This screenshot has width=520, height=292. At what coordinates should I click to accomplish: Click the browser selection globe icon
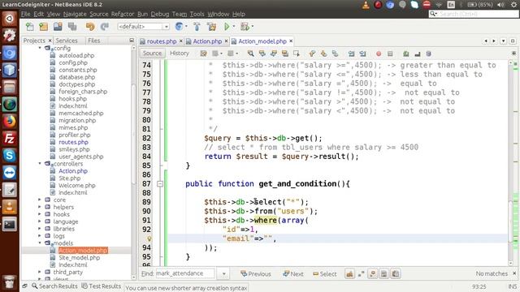pyautogui.click(x=179, y=27)
